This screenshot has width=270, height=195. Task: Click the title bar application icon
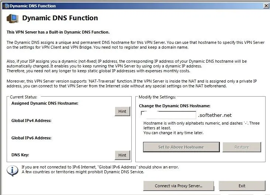click(x=7, y=6)
